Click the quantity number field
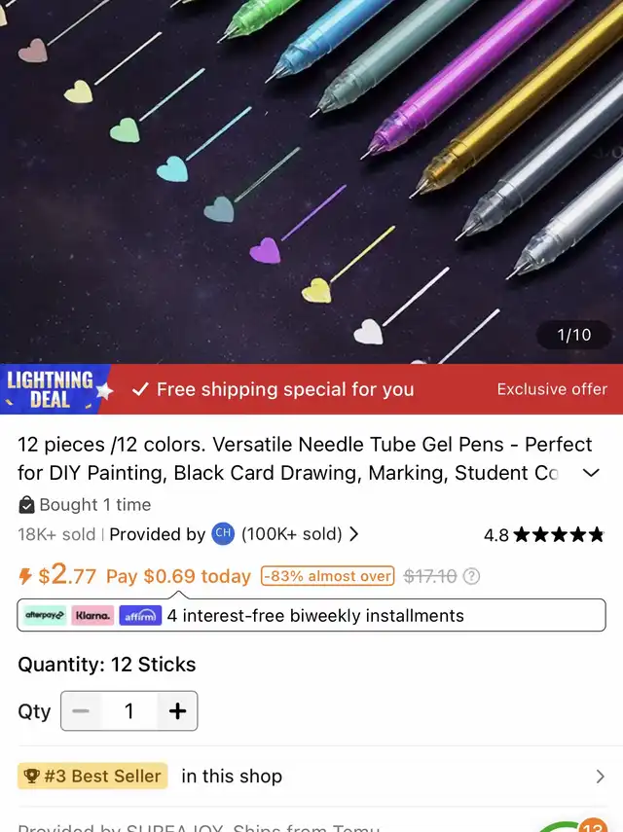 (128, 710)
